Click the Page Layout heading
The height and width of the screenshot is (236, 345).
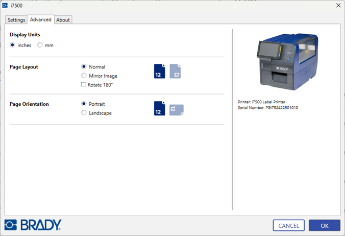point(24,67)
